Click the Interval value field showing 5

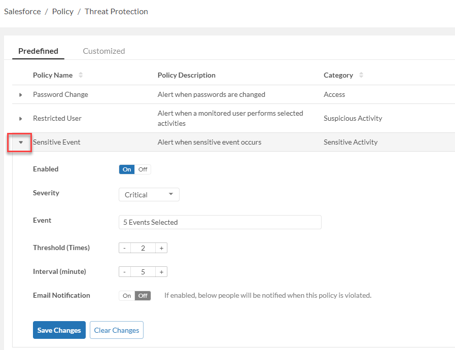click(143, 272)
